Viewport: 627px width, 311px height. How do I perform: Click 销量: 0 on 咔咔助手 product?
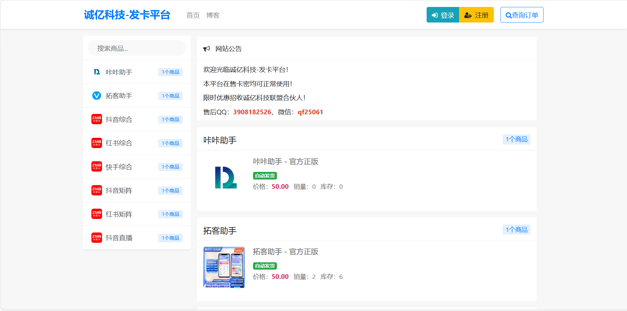305,186
